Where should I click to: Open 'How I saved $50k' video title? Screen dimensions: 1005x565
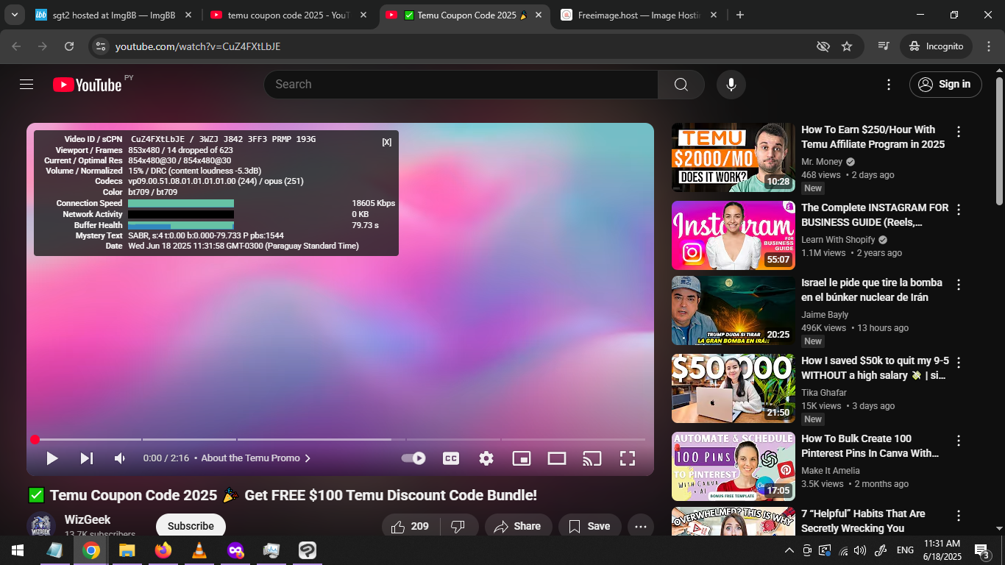coord(875,368)
